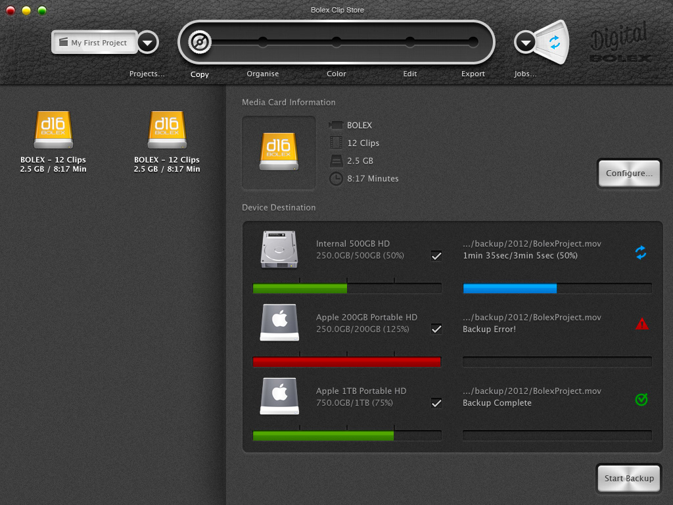
Task: Click the red backup error warning icon
Action: [641, 324]
